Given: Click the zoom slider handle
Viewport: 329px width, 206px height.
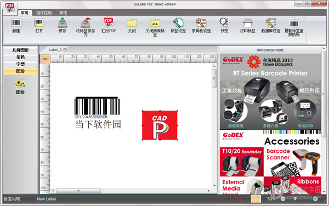Looking at the screenshot, I should click(x=295, y=198).
